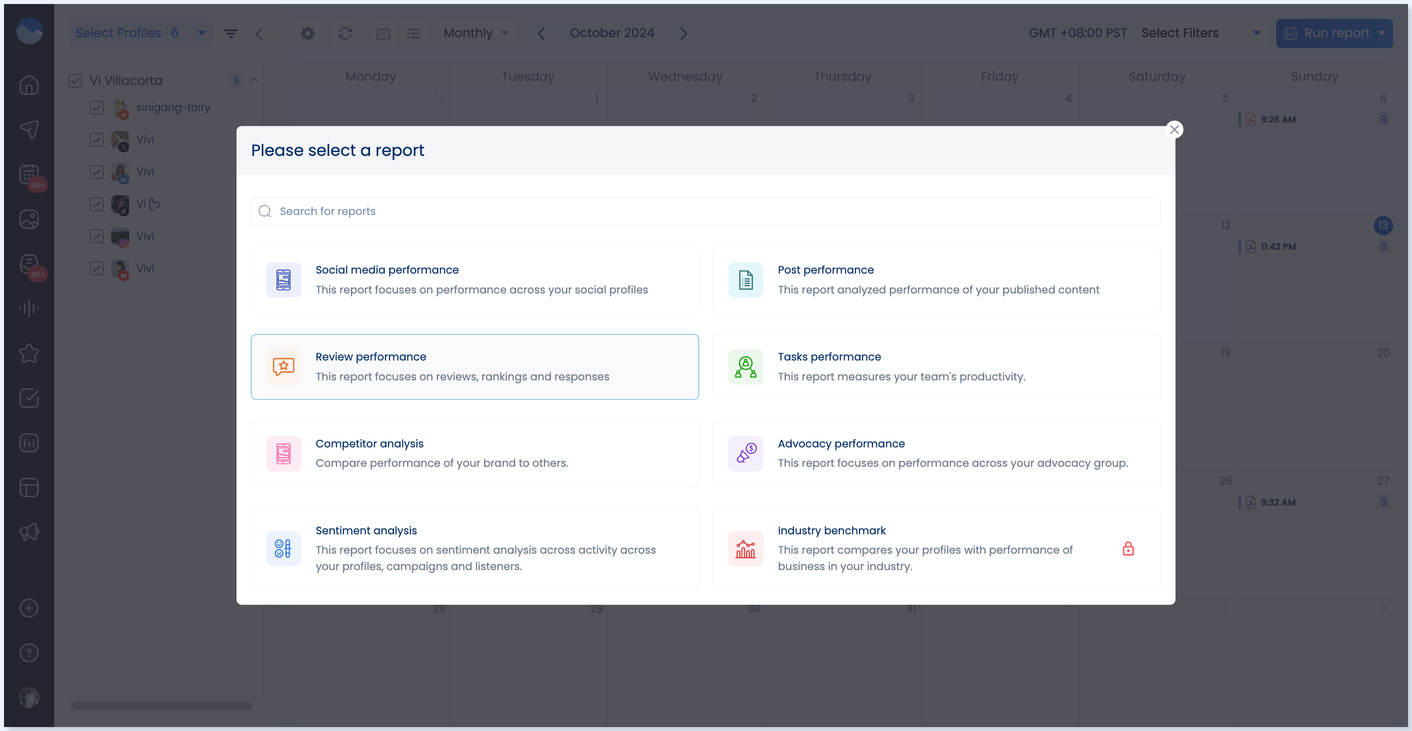Image resolution: width=1412 pixels, height=731 pixels.
Task: Collapse the Vi Villacorta profile group
Action: [x=254, y=80]
